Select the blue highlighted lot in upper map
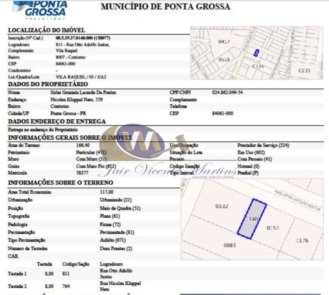 [x=256, y=53]
